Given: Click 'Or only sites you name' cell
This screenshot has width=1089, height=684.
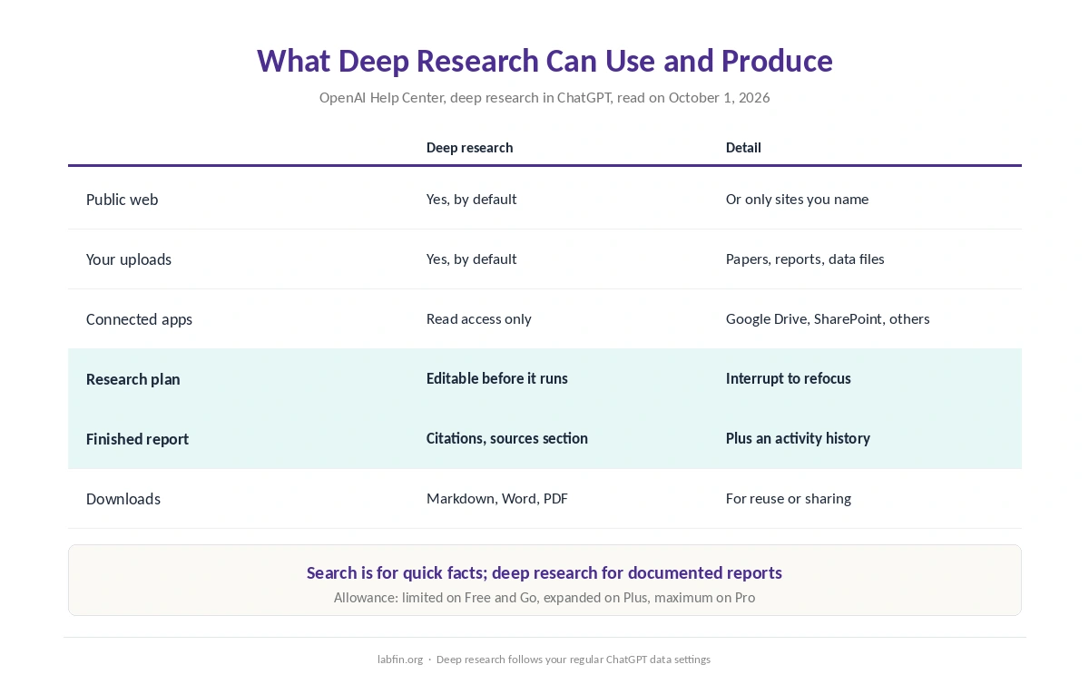Looking at the screenshot, I should [797, 199].
